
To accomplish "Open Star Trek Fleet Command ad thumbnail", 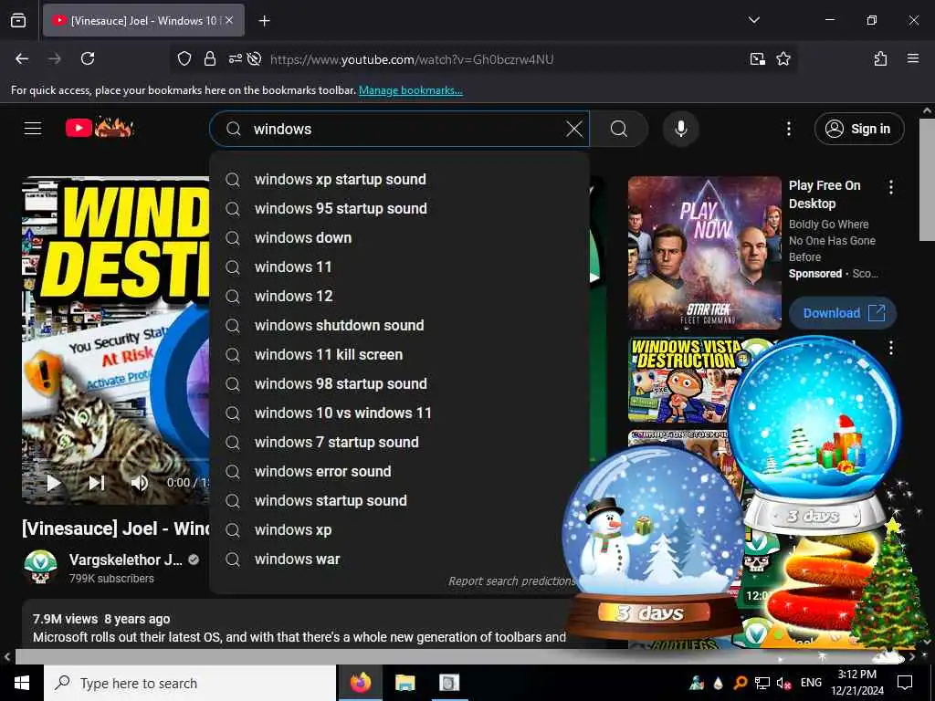I will coord(704,253).
